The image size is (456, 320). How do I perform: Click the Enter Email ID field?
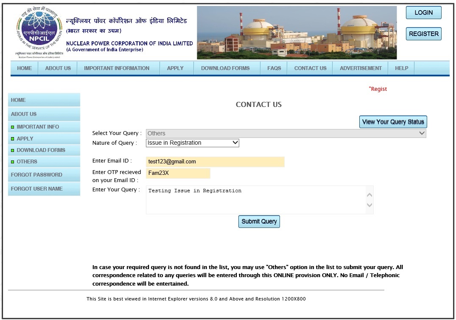coord(215,162)
